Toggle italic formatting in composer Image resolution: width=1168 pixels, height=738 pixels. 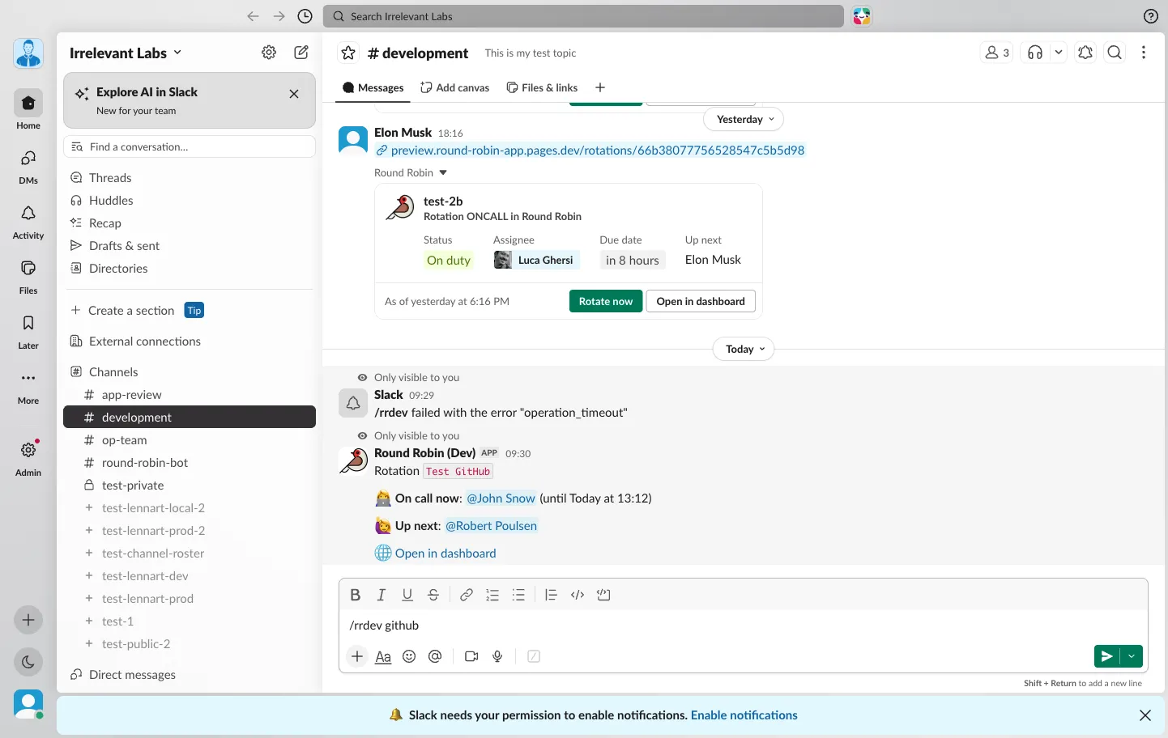tap(381, 595)
